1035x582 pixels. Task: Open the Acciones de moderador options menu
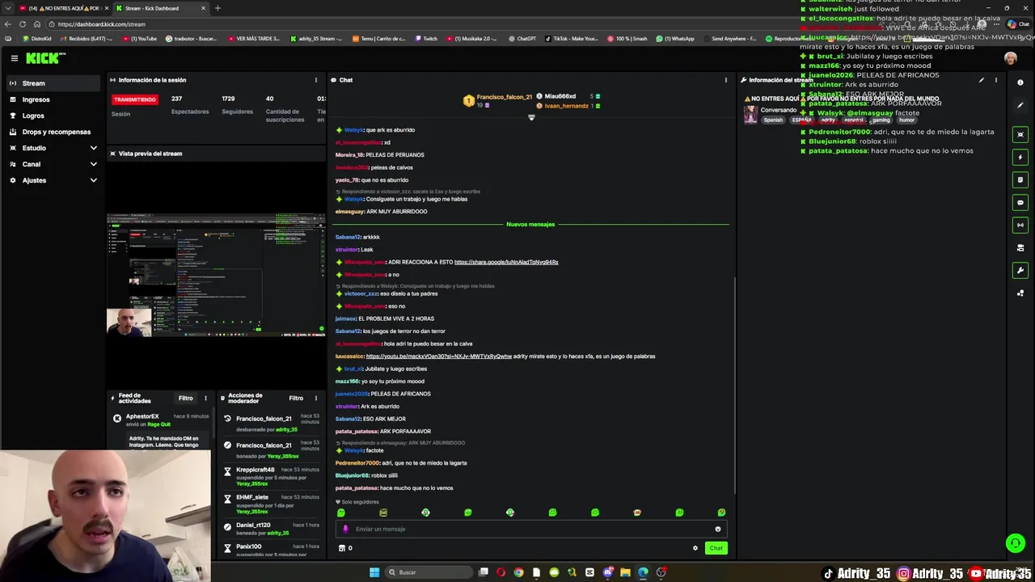[x=316, y=399]
